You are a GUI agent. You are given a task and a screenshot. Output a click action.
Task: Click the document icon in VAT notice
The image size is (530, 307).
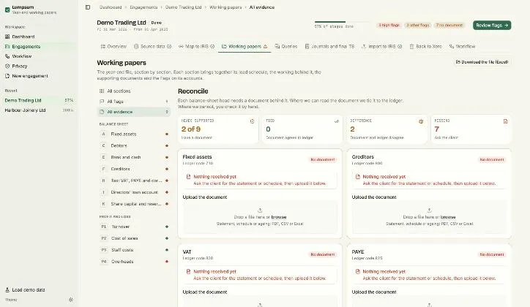[x=189, y=271]
